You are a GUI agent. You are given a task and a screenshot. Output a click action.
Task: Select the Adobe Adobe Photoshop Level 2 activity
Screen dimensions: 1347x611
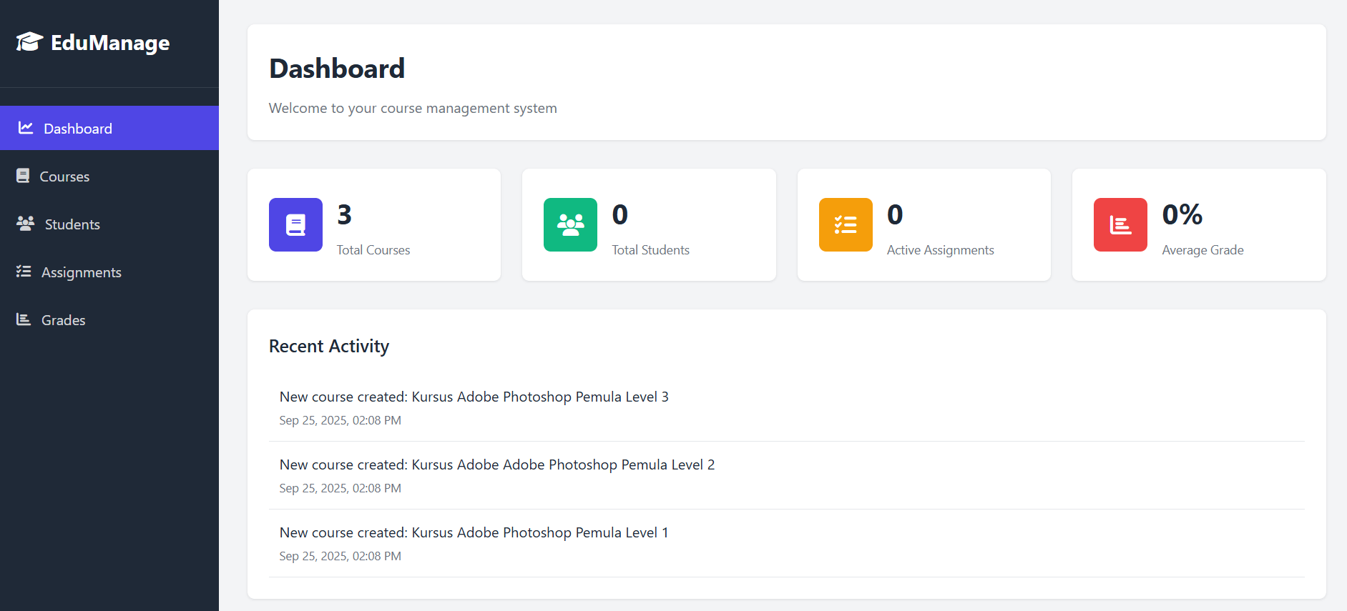pyautogui.click(x=496, y=465)
